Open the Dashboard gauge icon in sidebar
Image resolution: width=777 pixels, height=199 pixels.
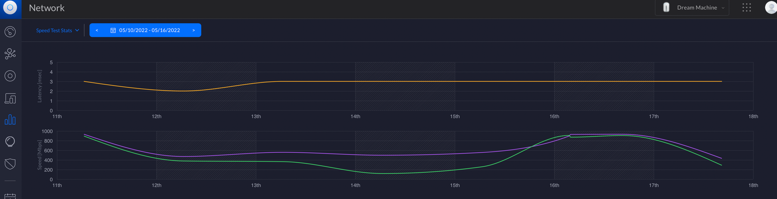[10, 31]
